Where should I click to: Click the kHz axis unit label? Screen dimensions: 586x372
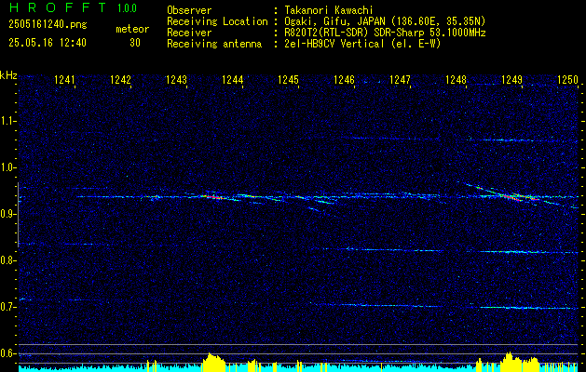(8, 75)
